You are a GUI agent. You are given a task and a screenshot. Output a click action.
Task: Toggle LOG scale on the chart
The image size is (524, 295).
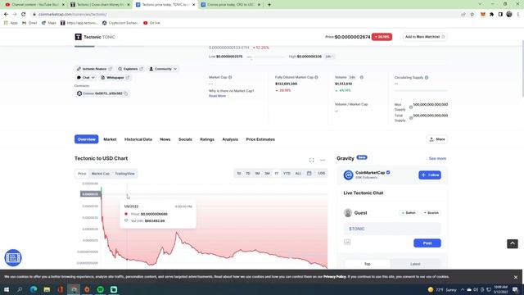[x=322, y=173]
